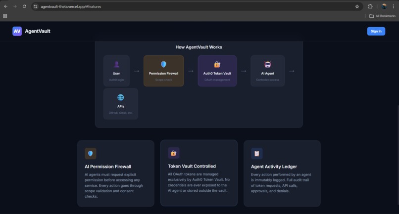Click the Agent Activity Ledger feature heading
This screenshot has height=214, width=399.
pos(274,167)
